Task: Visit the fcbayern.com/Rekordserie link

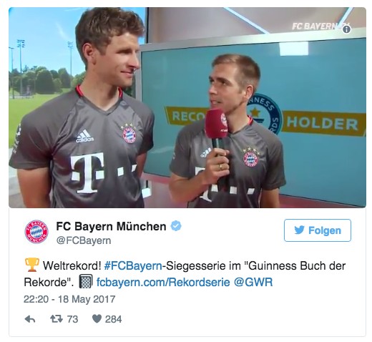Action: [x=163, y=283]
